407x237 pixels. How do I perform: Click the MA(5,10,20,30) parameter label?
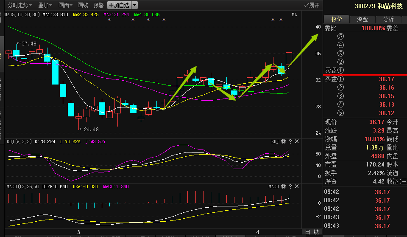tap(22, 14)
